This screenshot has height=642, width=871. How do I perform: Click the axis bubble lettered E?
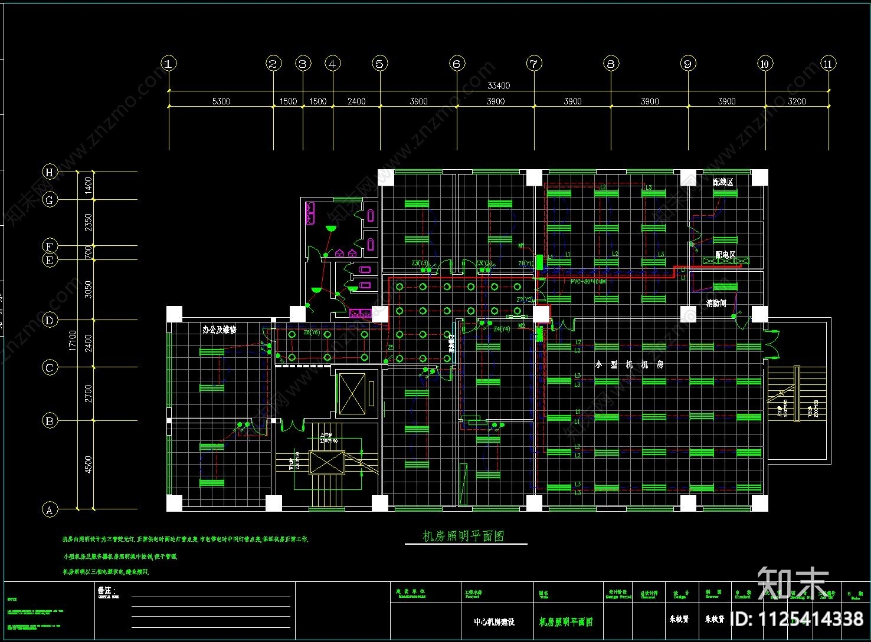pyautogui.click(x=50, y=260)
